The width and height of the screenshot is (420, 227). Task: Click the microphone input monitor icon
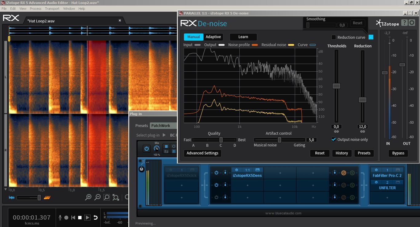click(x=60, y=217)
